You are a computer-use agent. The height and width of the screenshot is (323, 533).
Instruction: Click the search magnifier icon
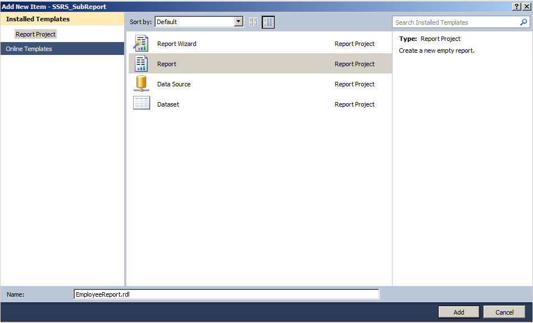tap(523, 22)
